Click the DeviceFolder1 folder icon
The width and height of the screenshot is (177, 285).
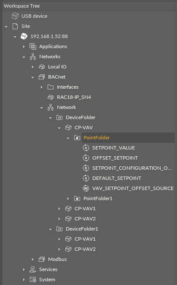tap(59, 229)
